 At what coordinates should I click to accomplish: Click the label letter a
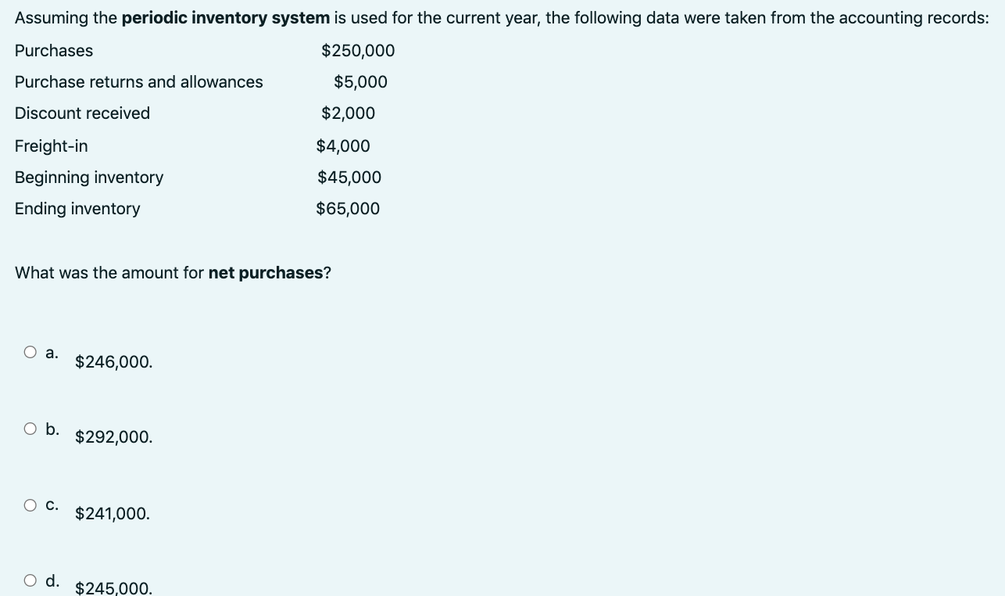(52, 352)
